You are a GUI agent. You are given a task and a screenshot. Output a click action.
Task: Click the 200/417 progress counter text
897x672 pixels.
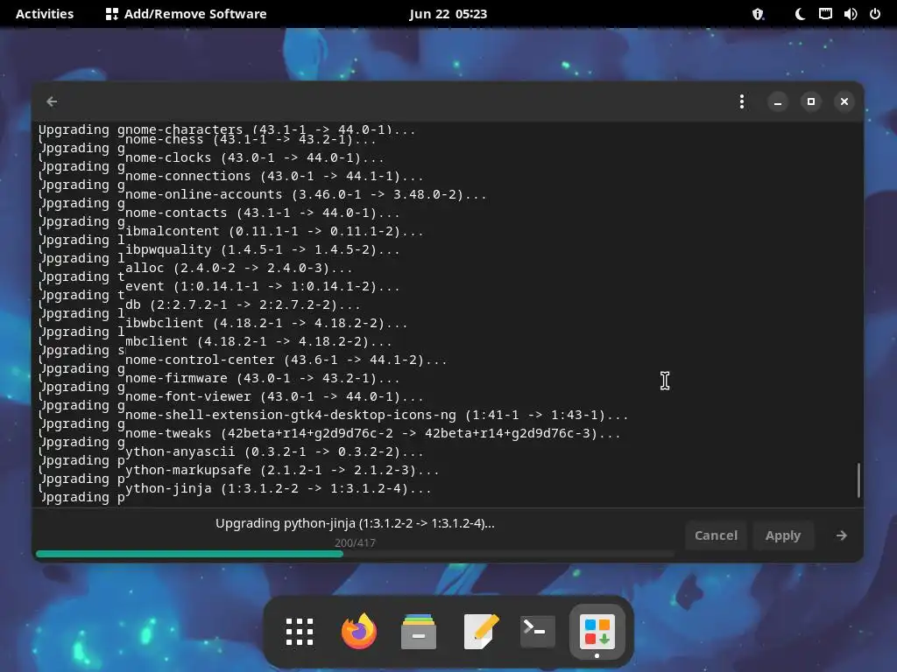(x=355, y=542)
